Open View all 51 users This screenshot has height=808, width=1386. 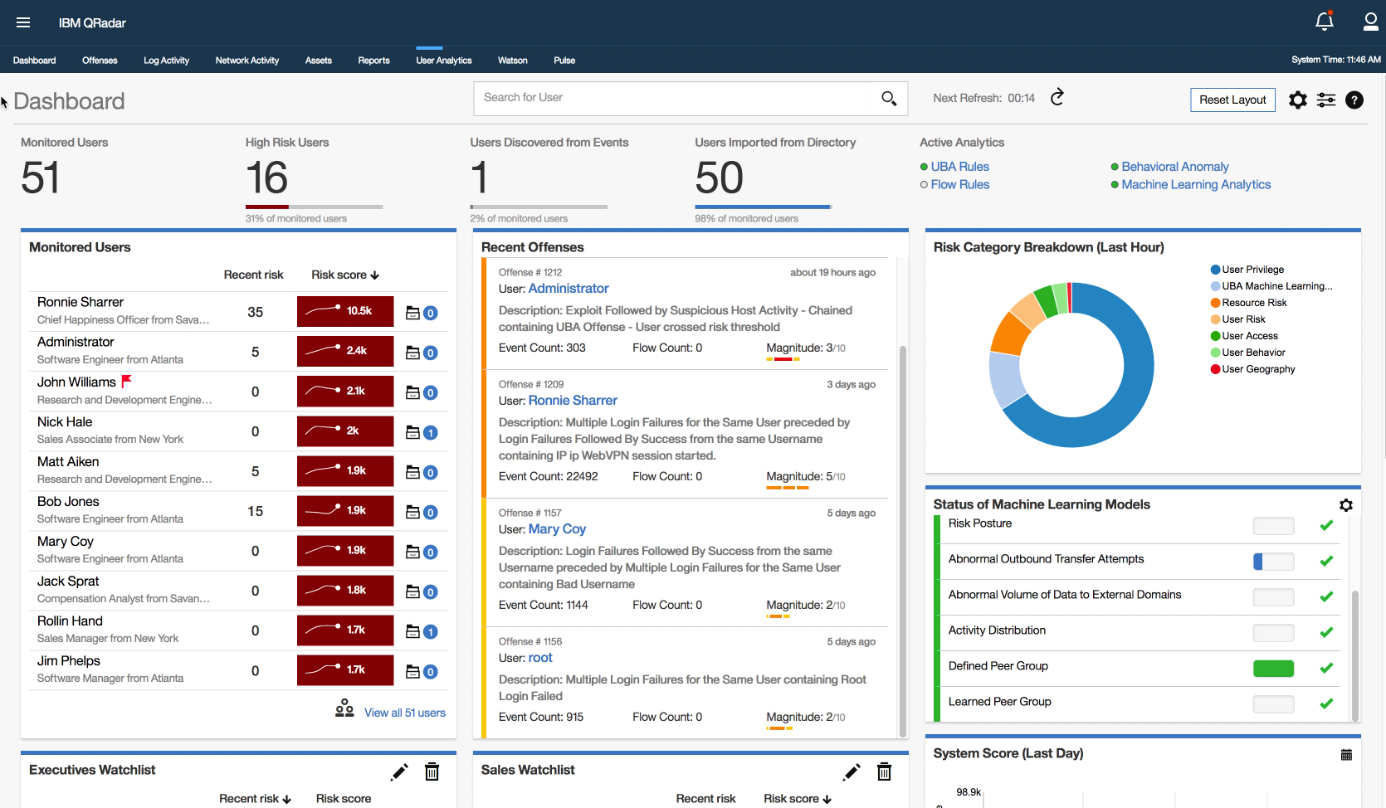[x=405, y=712]
